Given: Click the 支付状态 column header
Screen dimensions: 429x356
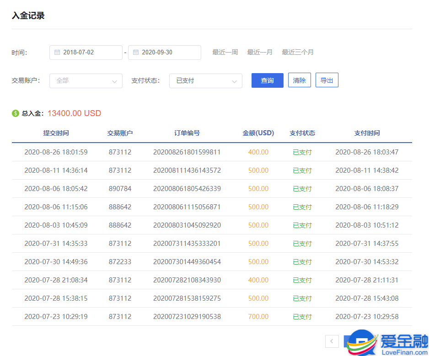Looking at the screenshot, I should (302, 133).
